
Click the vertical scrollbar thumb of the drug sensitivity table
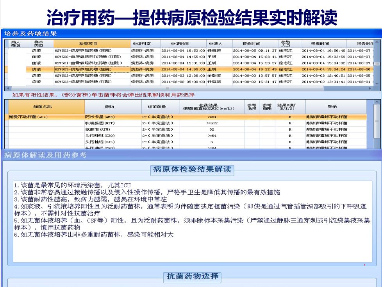(x=377, y=121)
